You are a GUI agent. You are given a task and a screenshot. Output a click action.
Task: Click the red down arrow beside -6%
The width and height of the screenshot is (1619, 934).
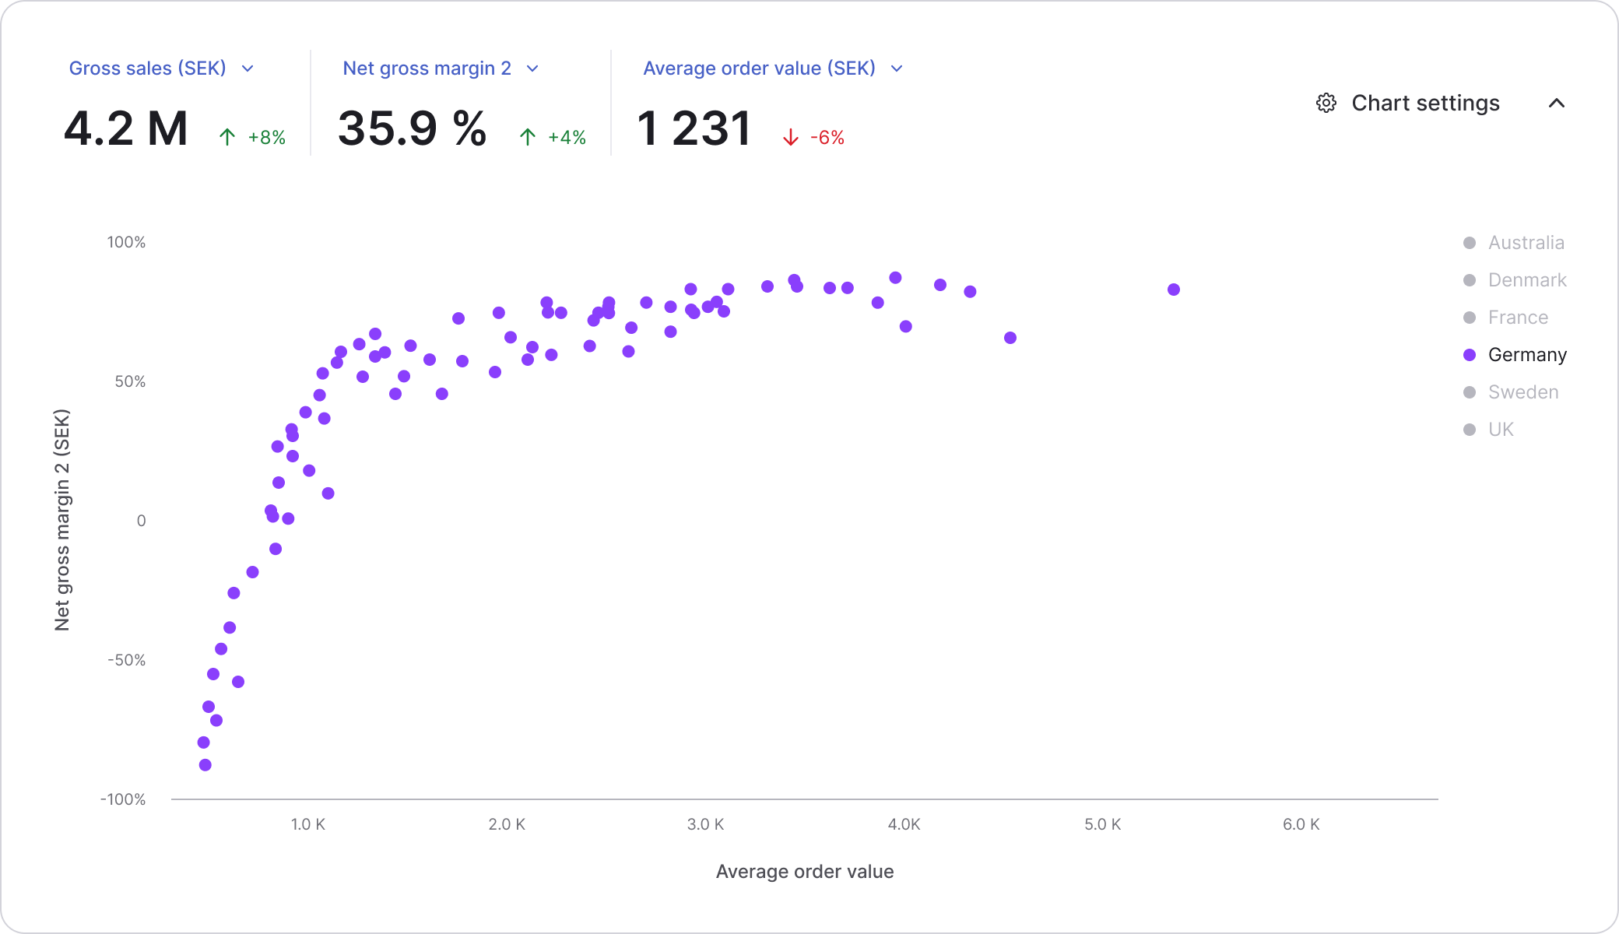pos(791,137)
